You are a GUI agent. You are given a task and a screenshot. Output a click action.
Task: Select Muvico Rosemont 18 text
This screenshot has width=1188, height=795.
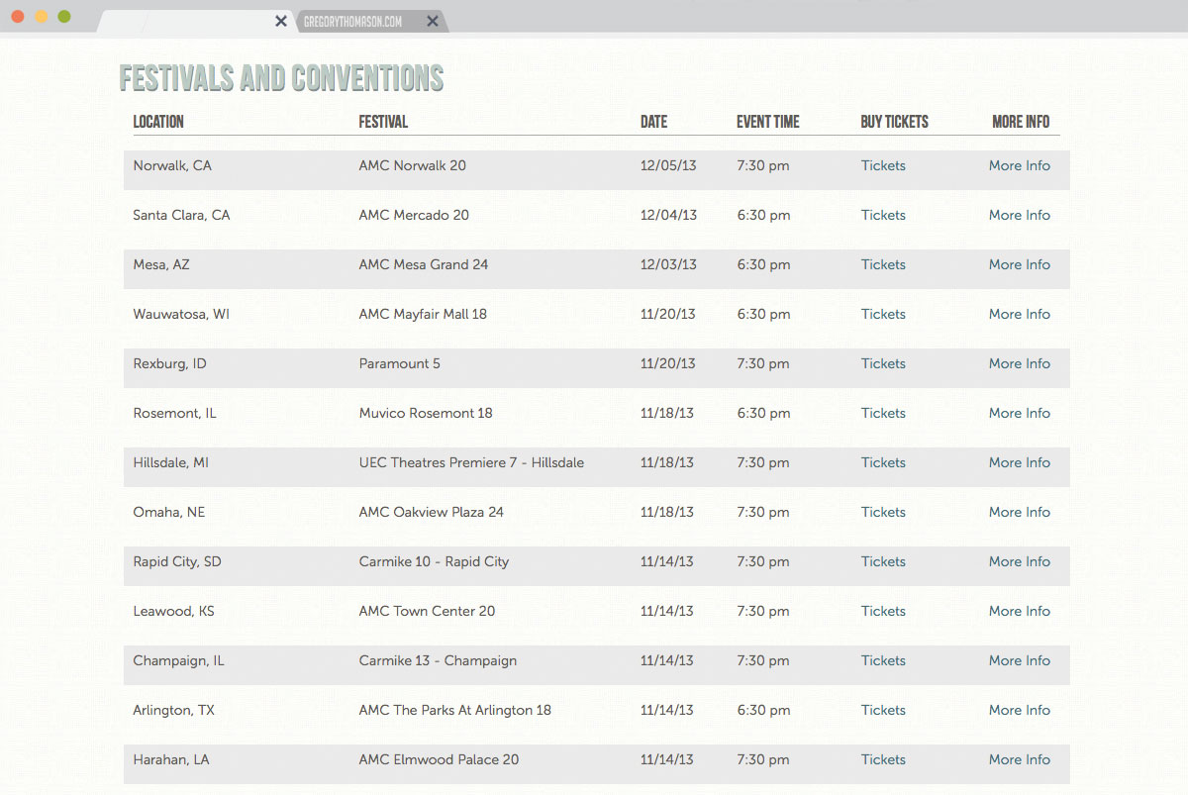pyautogui.click(x=426, y=413)
